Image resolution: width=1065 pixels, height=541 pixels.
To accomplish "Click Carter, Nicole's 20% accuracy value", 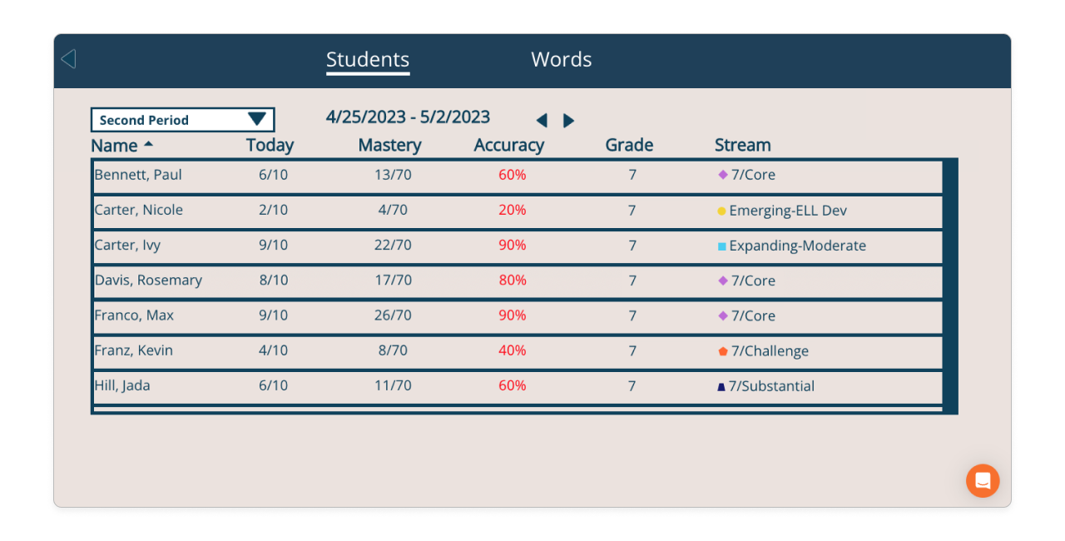I will (x=513, y=210).
